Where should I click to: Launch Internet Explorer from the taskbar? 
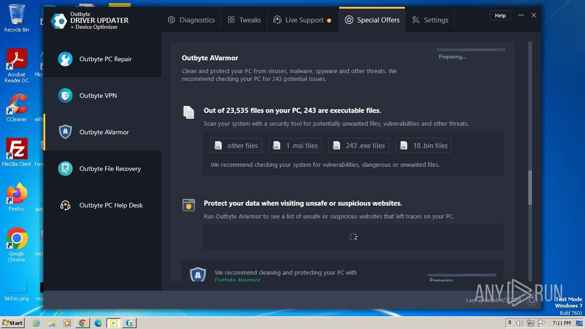pyautogui.click(x=37, y=323)
